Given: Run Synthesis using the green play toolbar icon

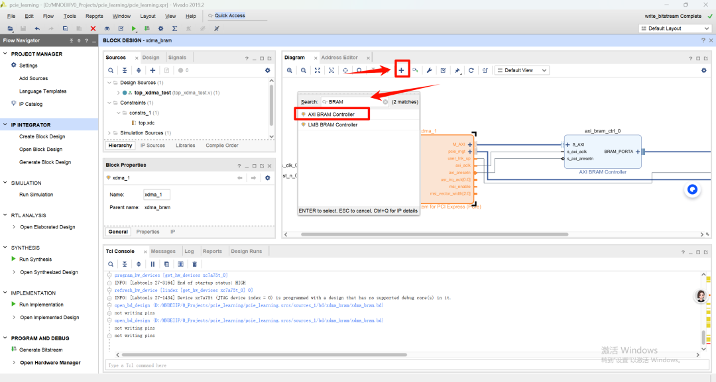Looking at the screenshot, I should tap(133, 28).
